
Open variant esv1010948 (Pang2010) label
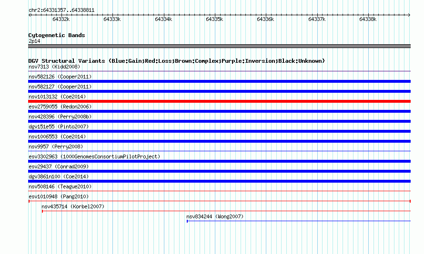(x=59, y=196)
